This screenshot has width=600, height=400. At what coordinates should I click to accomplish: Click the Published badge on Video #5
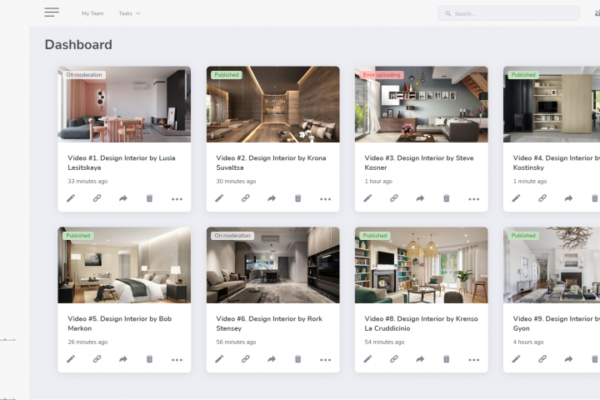point(78,235)
